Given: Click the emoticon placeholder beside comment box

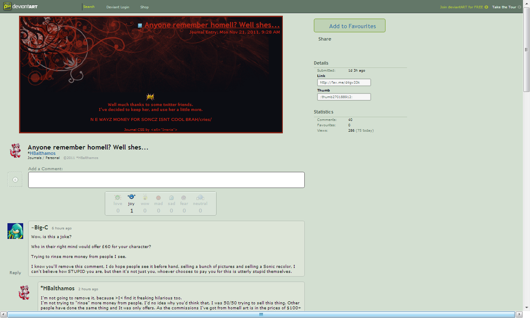Looking at the screenshot, I should [15, 180].
